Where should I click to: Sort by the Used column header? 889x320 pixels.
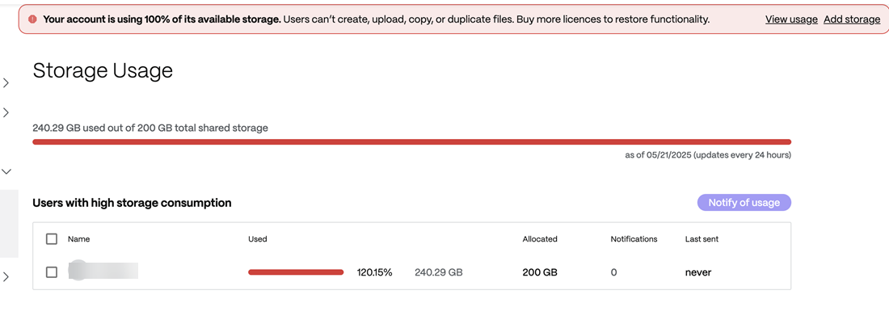point(257,239)
